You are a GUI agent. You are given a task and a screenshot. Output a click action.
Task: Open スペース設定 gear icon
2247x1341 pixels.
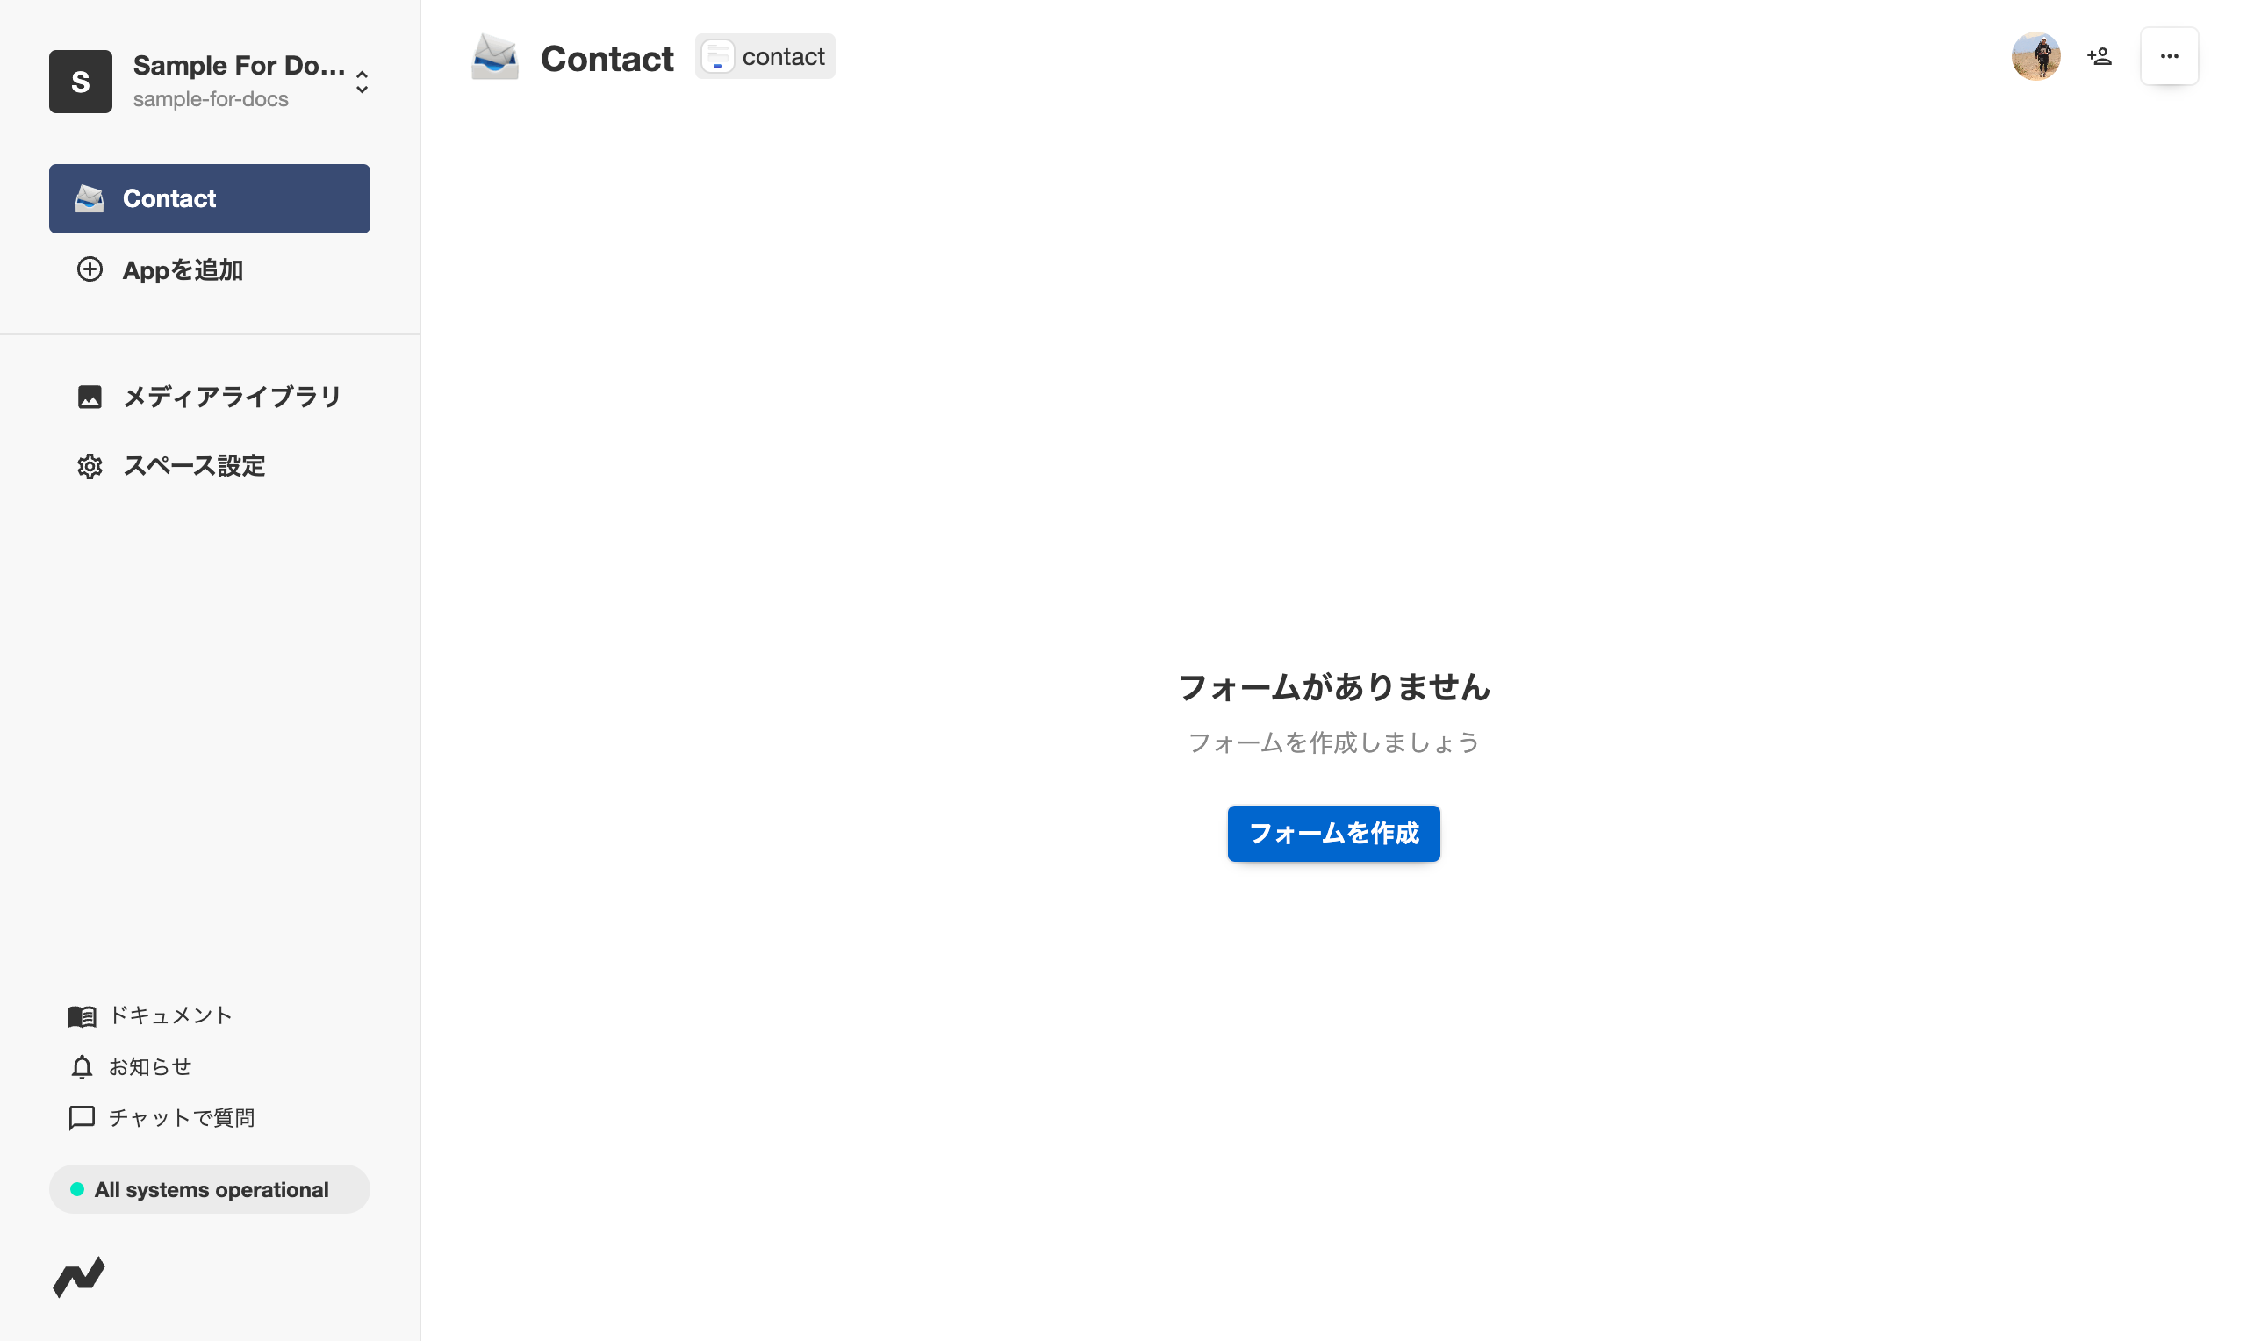[89, 465]
